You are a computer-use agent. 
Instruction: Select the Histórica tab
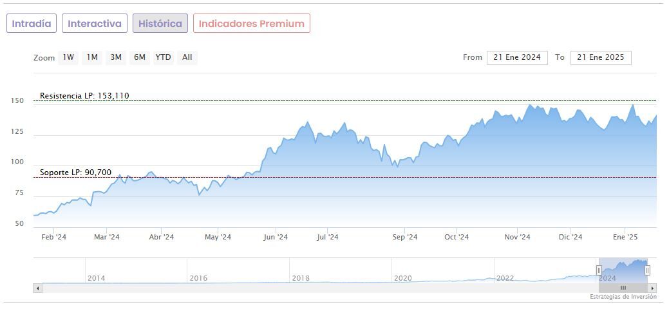tap(160, 23)
